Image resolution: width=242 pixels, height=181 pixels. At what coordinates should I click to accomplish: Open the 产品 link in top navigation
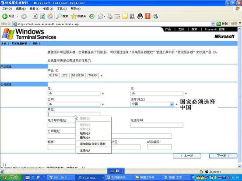(x=168, y=29)
